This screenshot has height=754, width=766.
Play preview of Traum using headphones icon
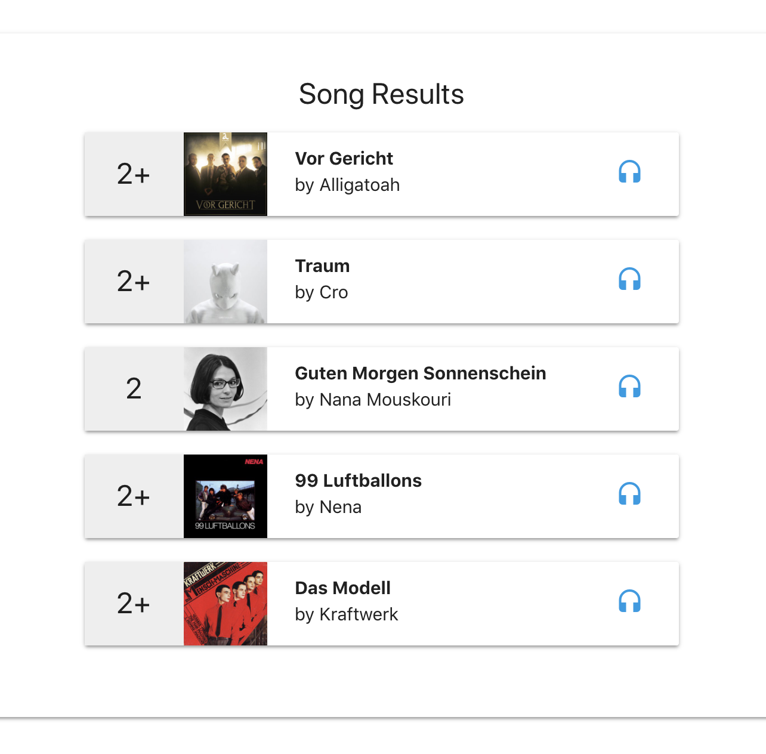pyautogui.click(x=629, y=279)
